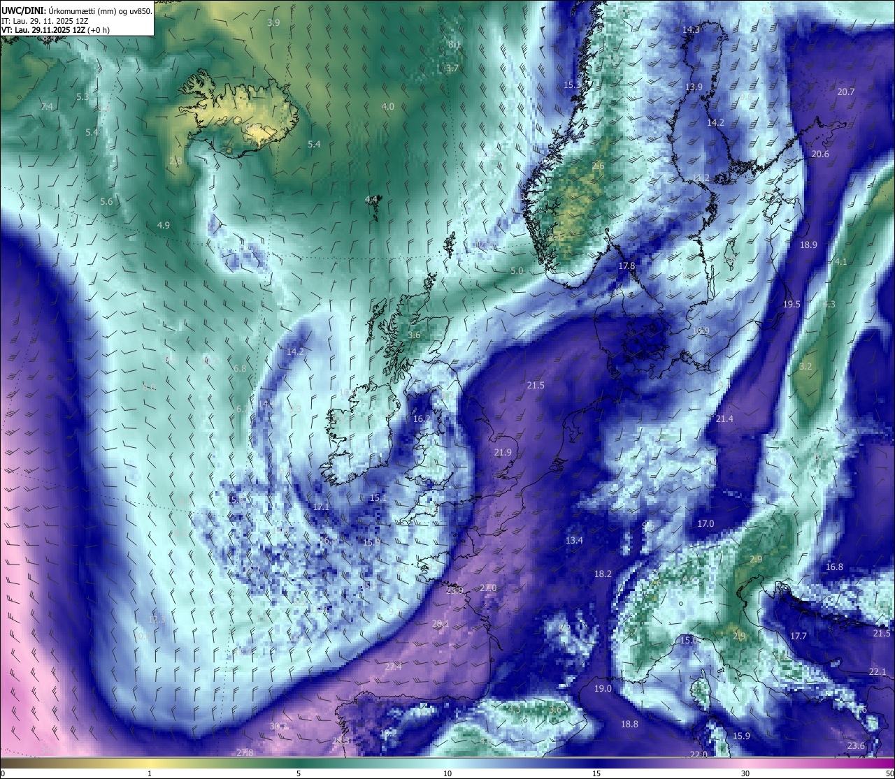This screenshot has height=779, width=895.
Task: Click the pink color bar segment above tick 30
Action: click(x=745, y=763)
